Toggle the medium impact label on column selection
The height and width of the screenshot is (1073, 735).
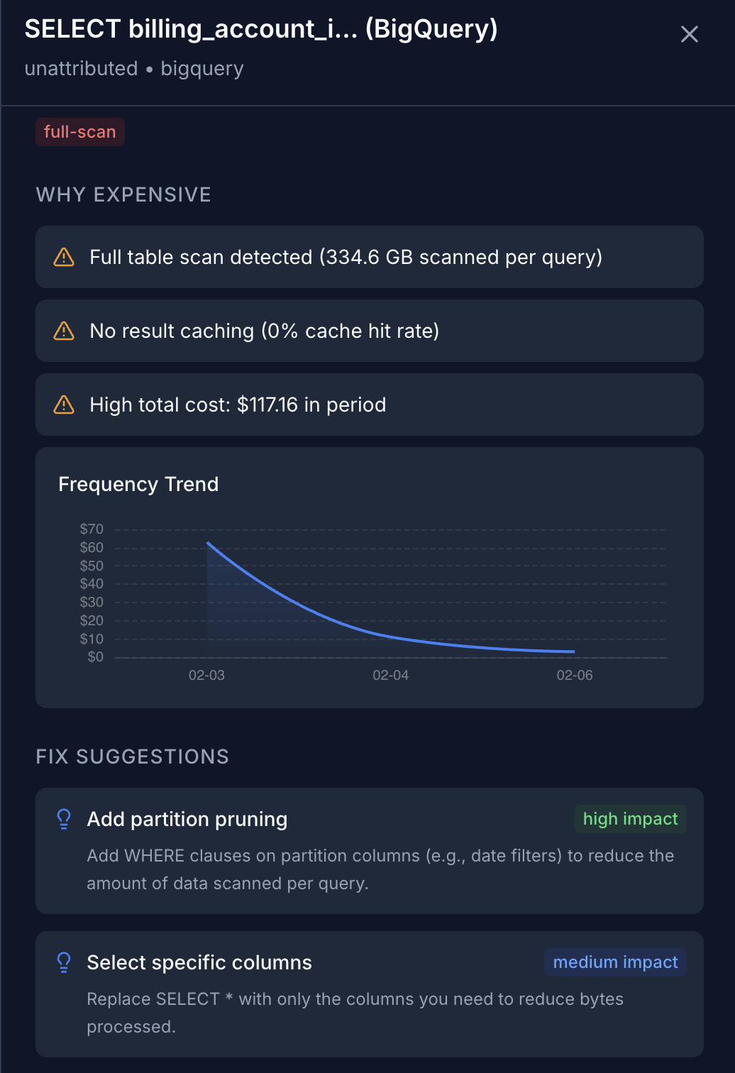[614, 962]
